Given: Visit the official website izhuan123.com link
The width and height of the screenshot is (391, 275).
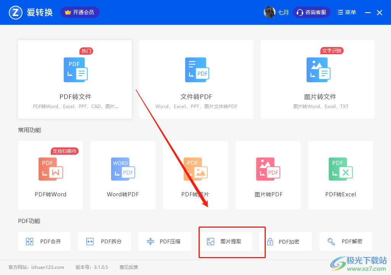Looking at the screenshot, I should [x=47, y=267].
